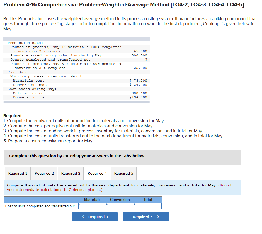Viewport: 262px width, 234px height.
Task: Click the question mark for pounds transferred out
Action: 146,60
